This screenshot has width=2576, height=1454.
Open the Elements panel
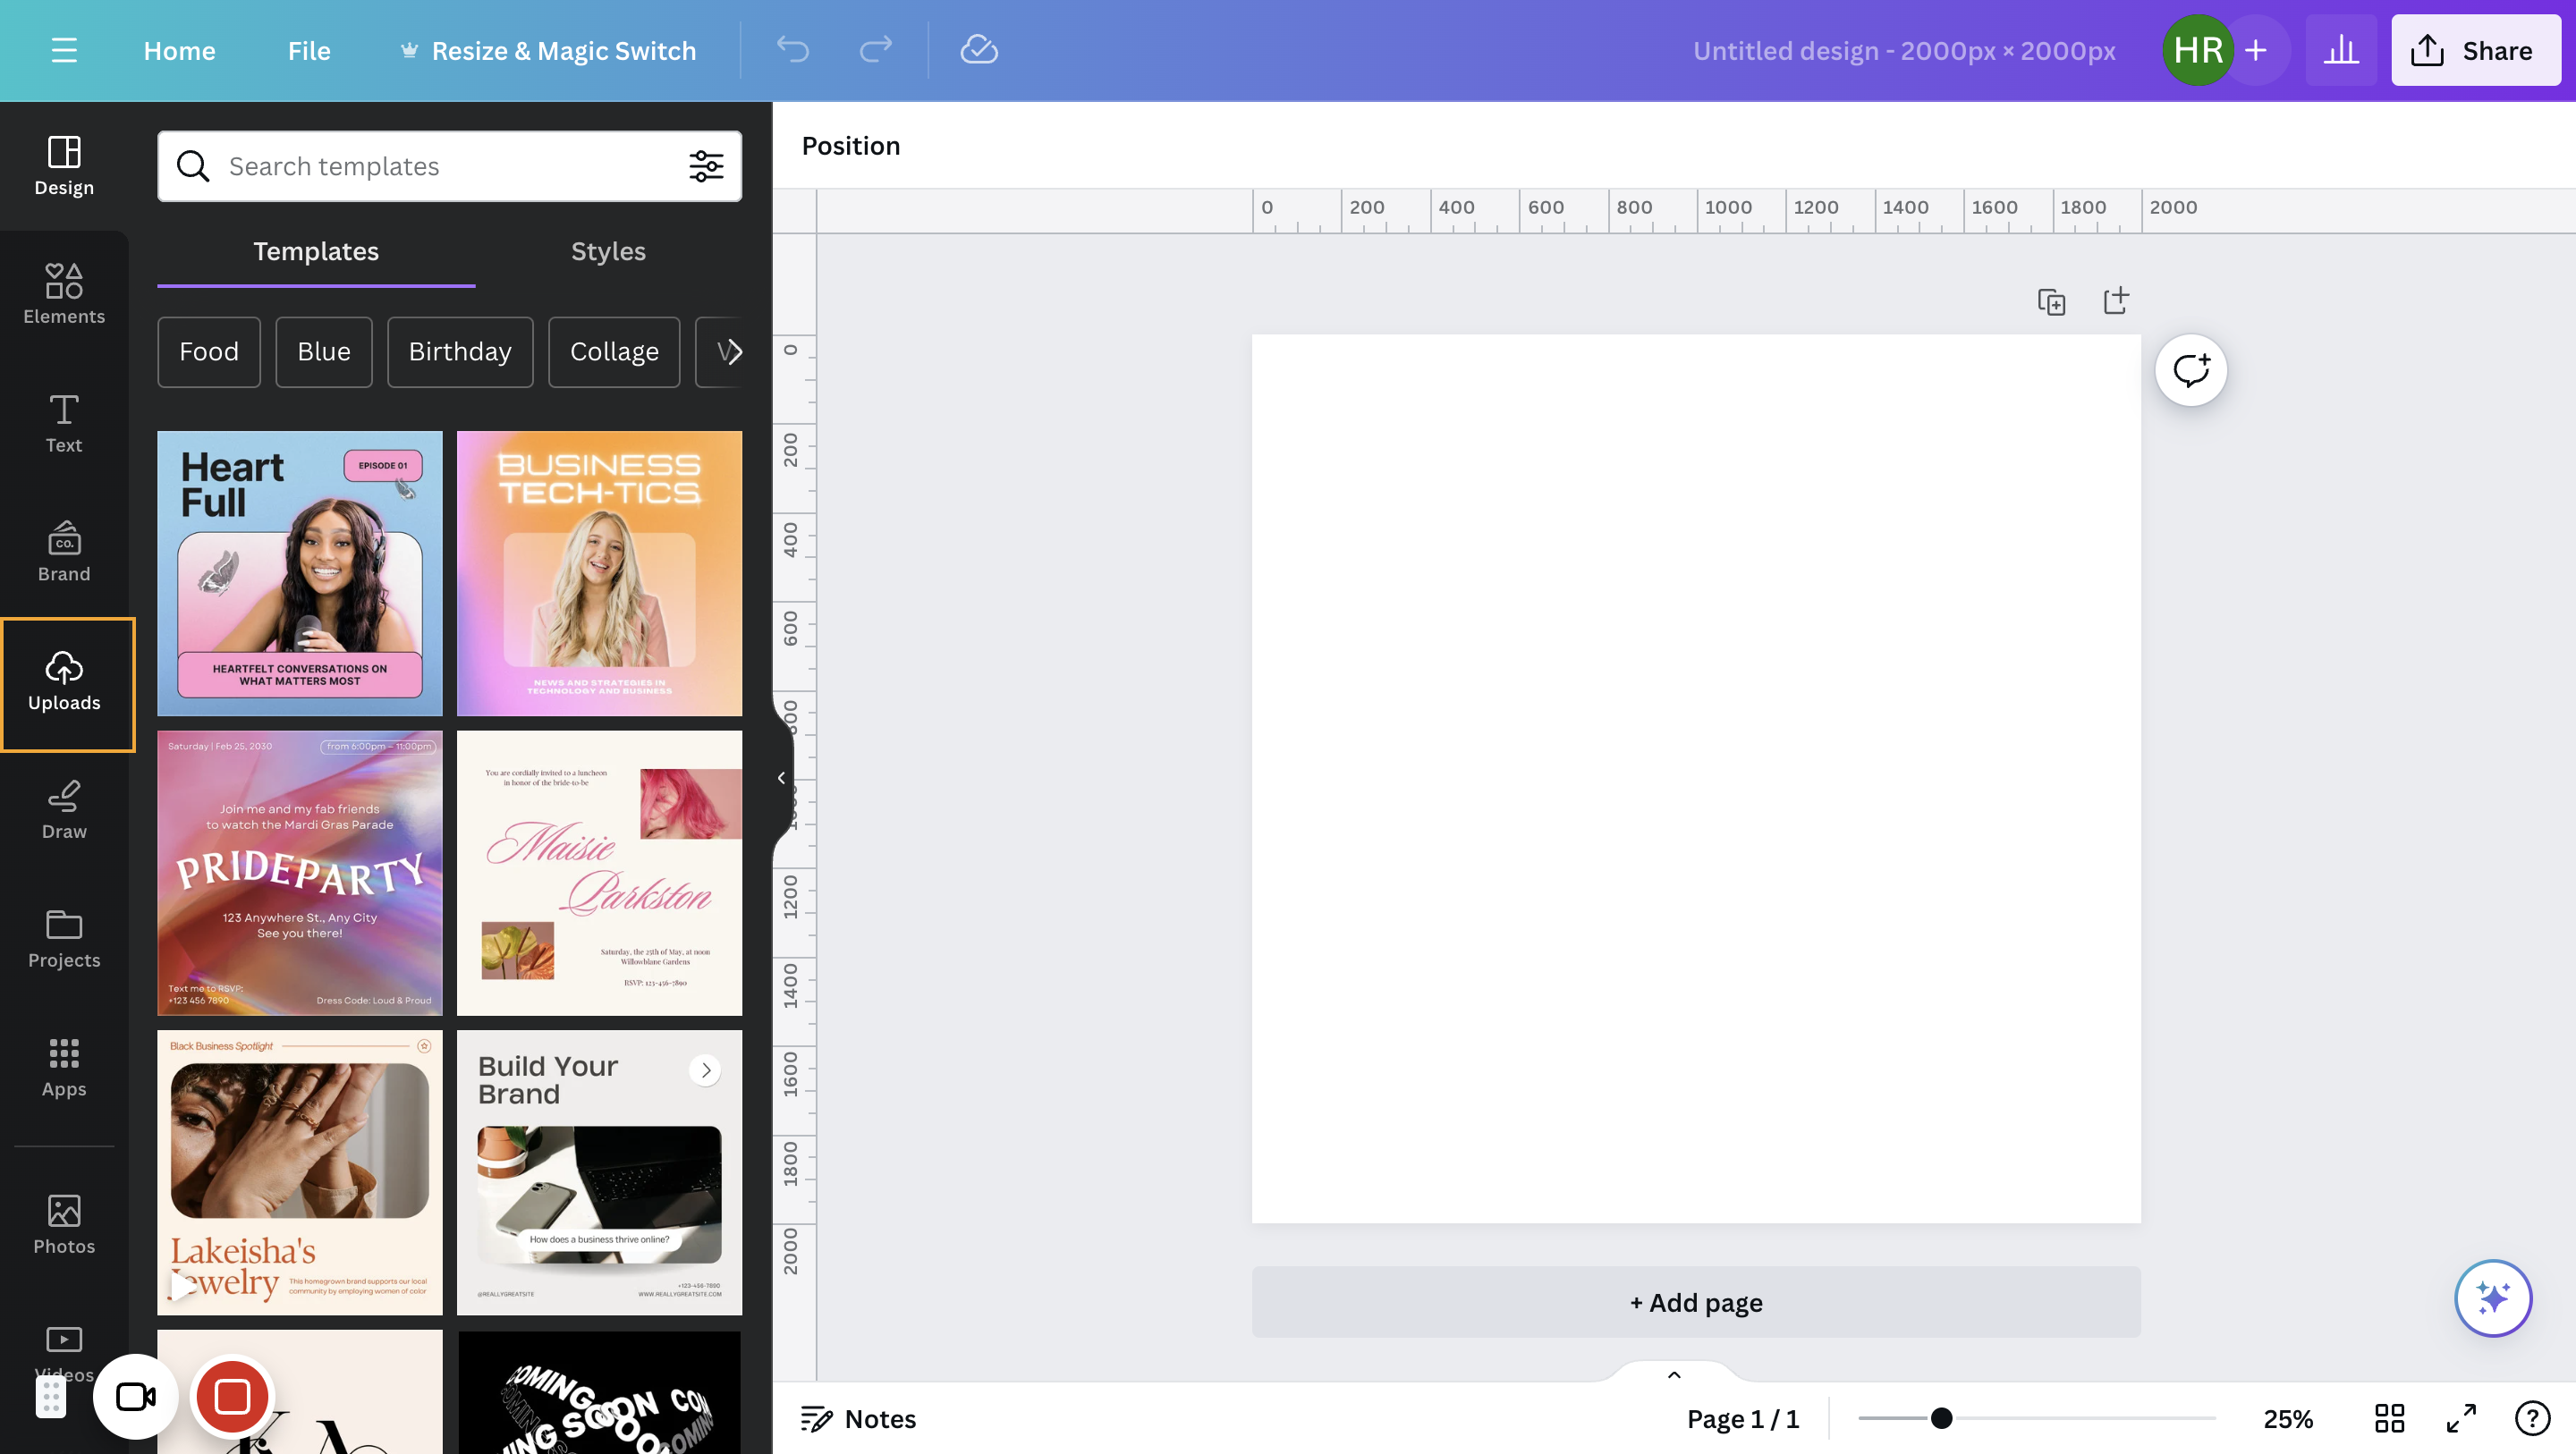(64, 294)
